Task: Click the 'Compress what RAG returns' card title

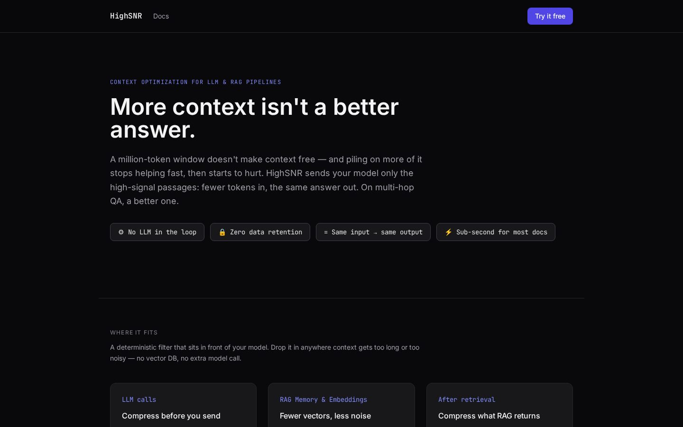Action: coord(489,416)
